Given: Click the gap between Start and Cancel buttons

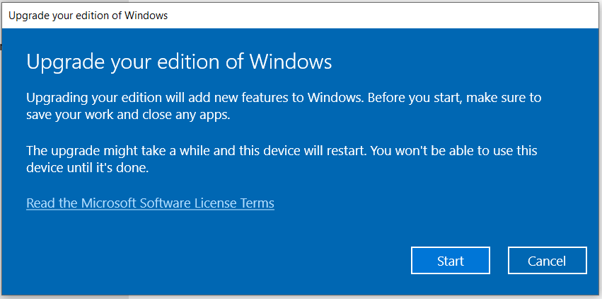Looking at the screenshot, I should (499, 261).
